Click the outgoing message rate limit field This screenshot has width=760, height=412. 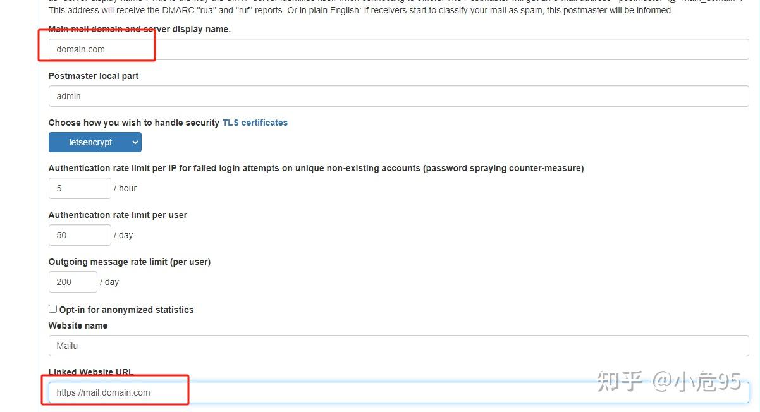[72, 282]
